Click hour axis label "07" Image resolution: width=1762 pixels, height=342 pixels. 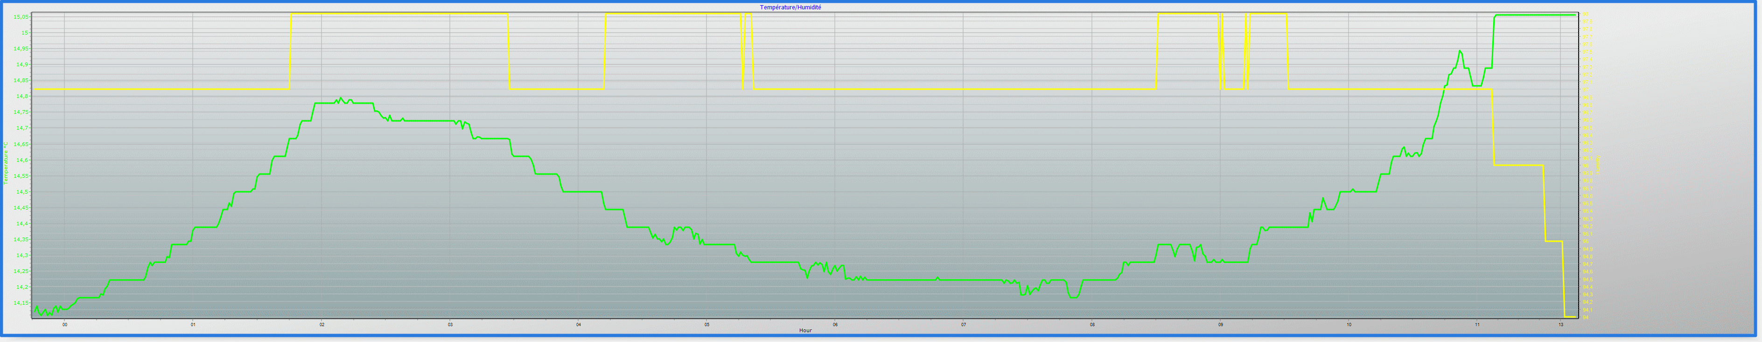coord(964,325)
